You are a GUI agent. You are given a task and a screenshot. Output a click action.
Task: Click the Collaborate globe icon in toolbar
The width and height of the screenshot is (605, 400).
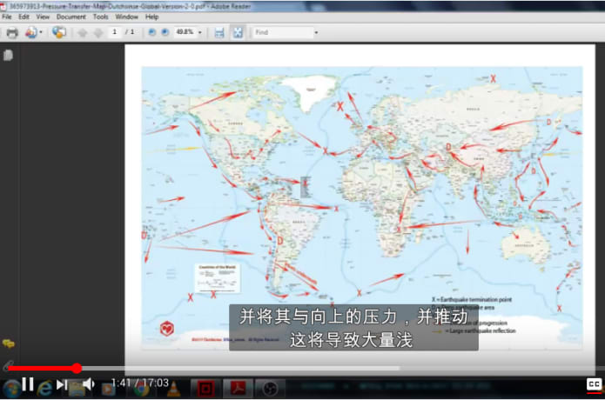point(59,32)
